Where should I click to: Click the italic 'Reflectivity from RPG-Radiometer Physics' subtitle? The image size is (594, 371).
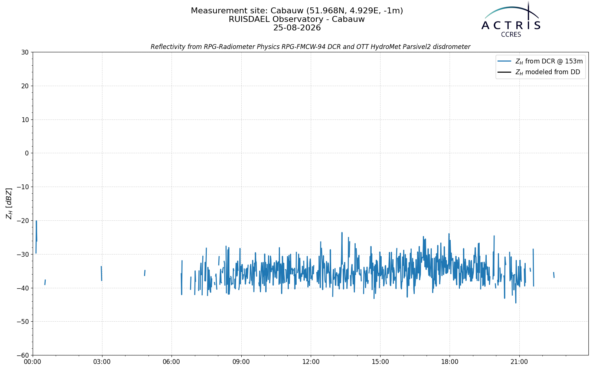click(x=310, y=47)
